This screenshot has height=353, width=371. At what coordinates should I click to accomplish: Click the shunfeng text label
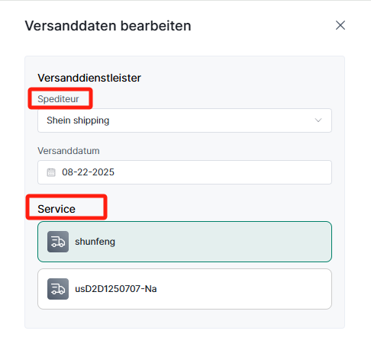pyautogui.click(x=95, y=242)
